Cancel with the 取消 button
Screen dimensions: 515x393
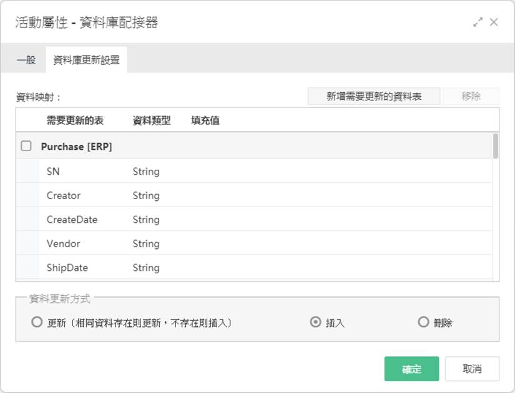click(472, 369)
